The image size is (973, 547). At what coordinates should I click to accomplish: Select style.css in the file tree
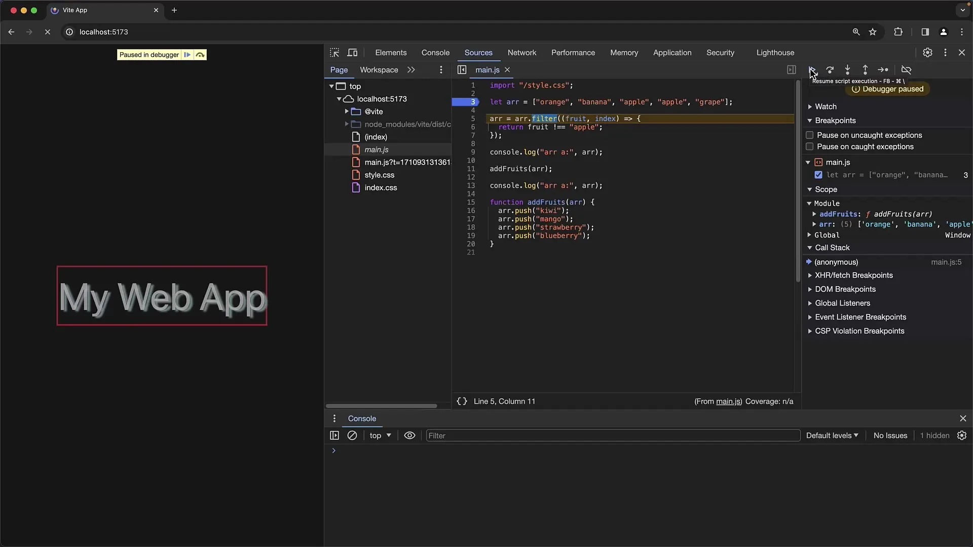click(379, 175)
